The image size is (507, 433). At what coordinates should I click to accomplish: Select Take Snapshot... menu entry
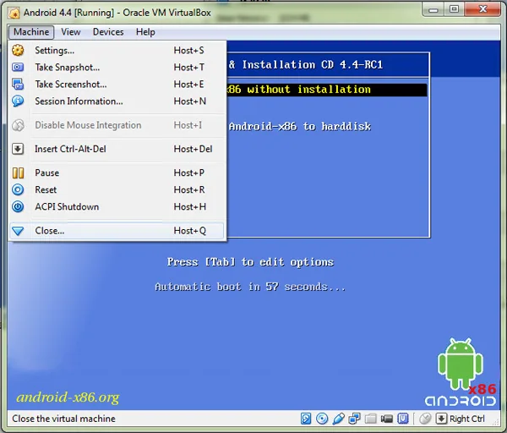[117, 68]
